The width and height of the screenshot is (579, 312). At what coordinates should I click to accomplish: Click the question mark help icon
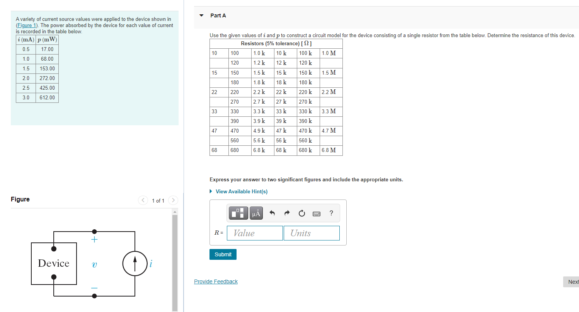click(331, 213)
